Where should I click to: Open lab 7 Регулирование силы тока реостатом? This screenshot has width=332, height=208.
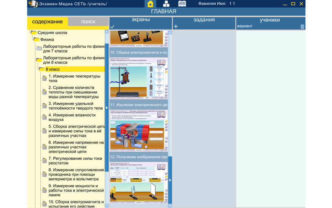75,161
